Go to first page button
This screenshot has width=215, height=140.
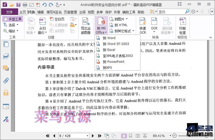click(47, 136)
